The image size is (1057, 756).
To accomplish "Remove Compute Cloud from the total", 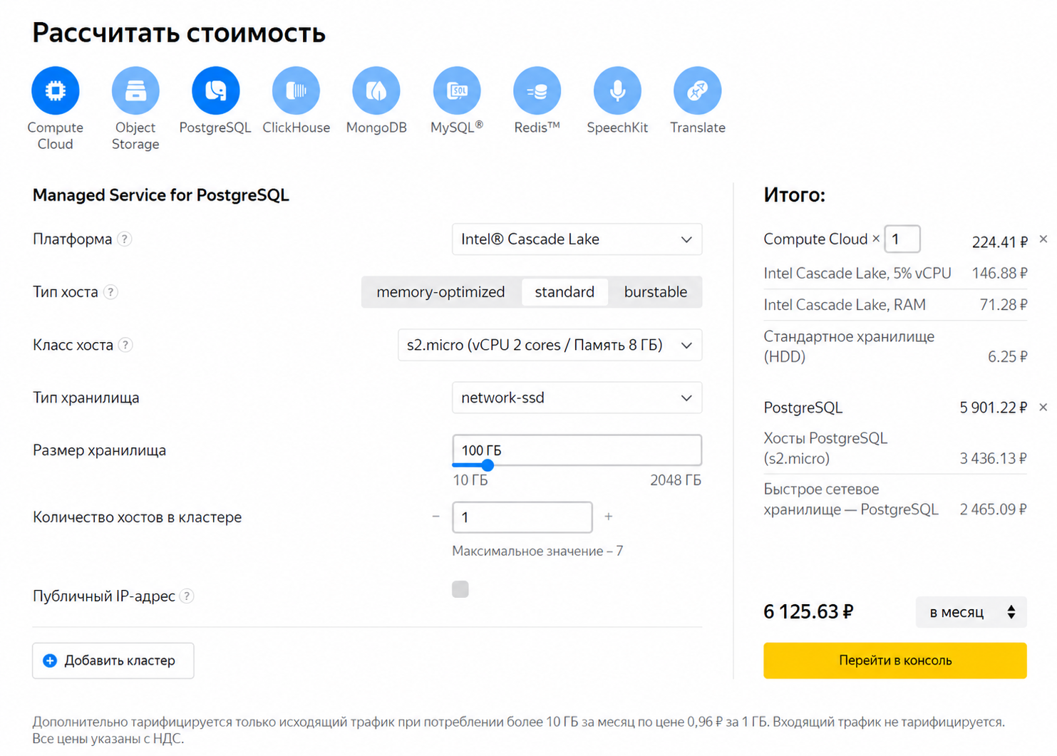I will click(x=1043, y=239).
